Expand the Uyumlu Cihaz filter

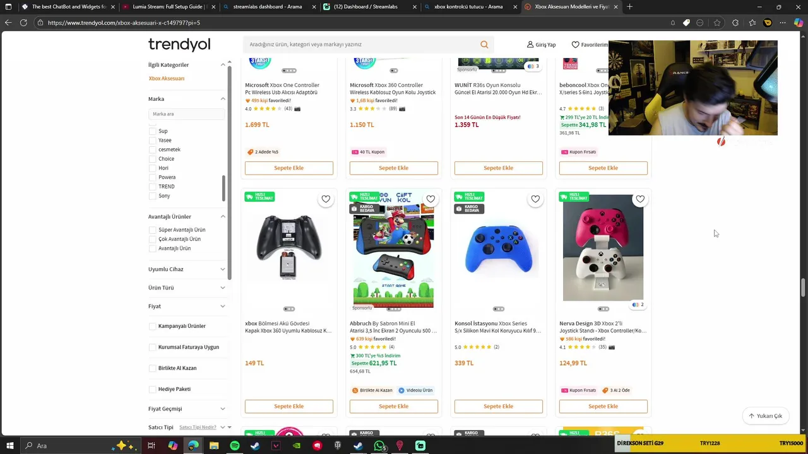click(223, 269)
